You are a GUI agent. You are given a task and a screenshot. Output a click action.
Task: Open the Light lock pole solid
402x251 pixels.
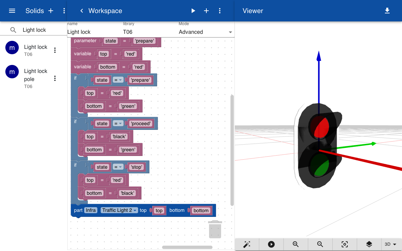(33, 78)
